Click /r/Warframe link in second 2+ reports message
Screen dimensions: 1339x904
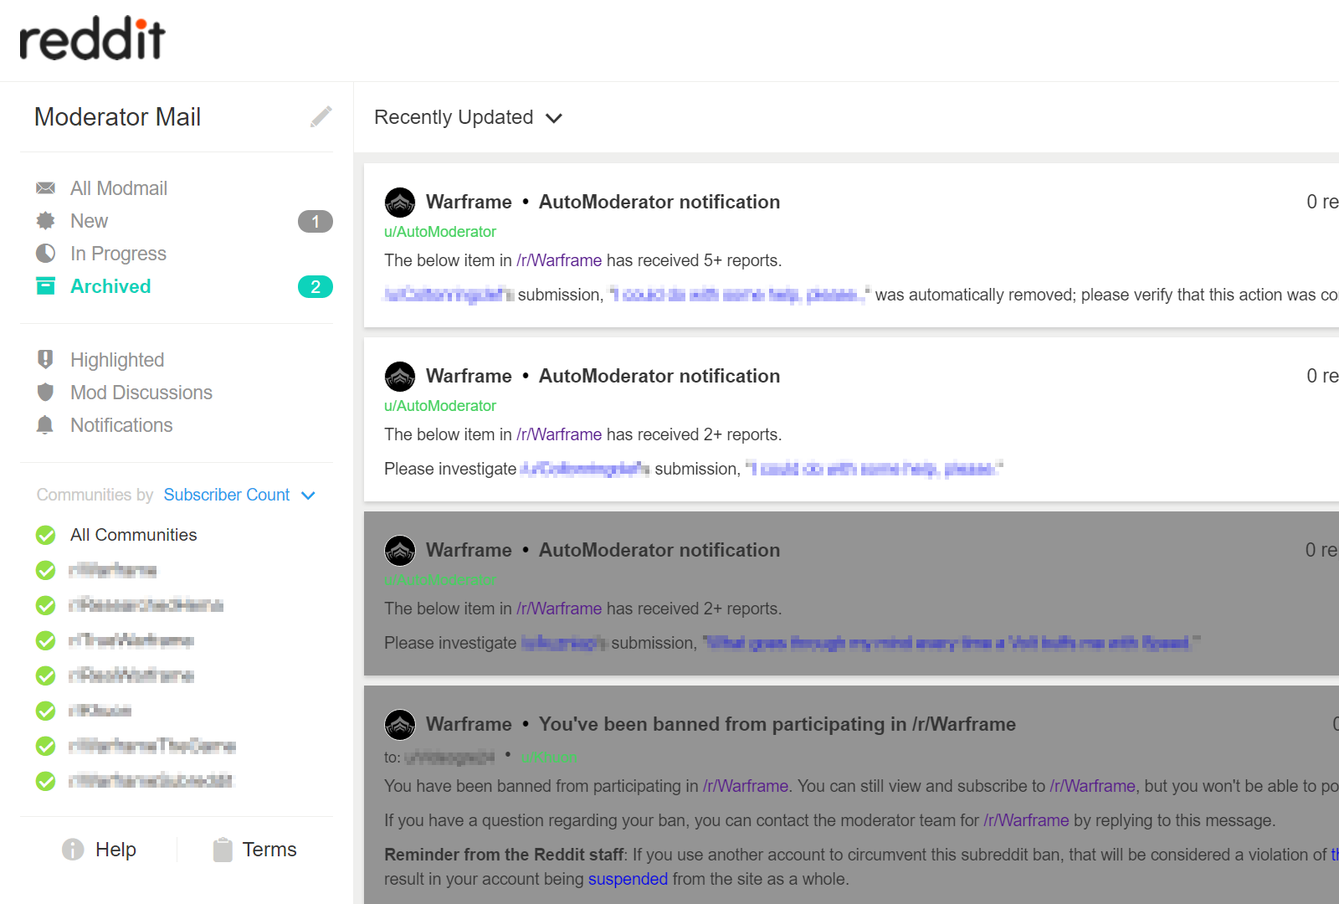click(559, 434)
